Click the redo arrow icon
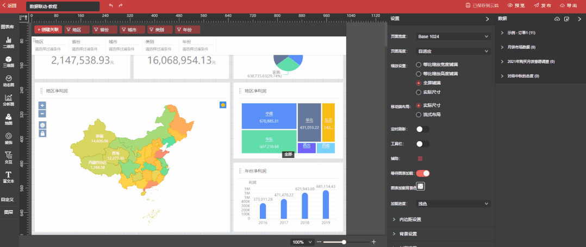Screen dimensions: 586x247 click(x=121, y=5)
